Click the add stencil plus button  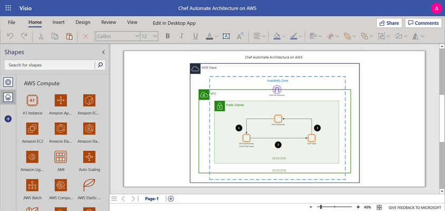[x=8, y=119]
